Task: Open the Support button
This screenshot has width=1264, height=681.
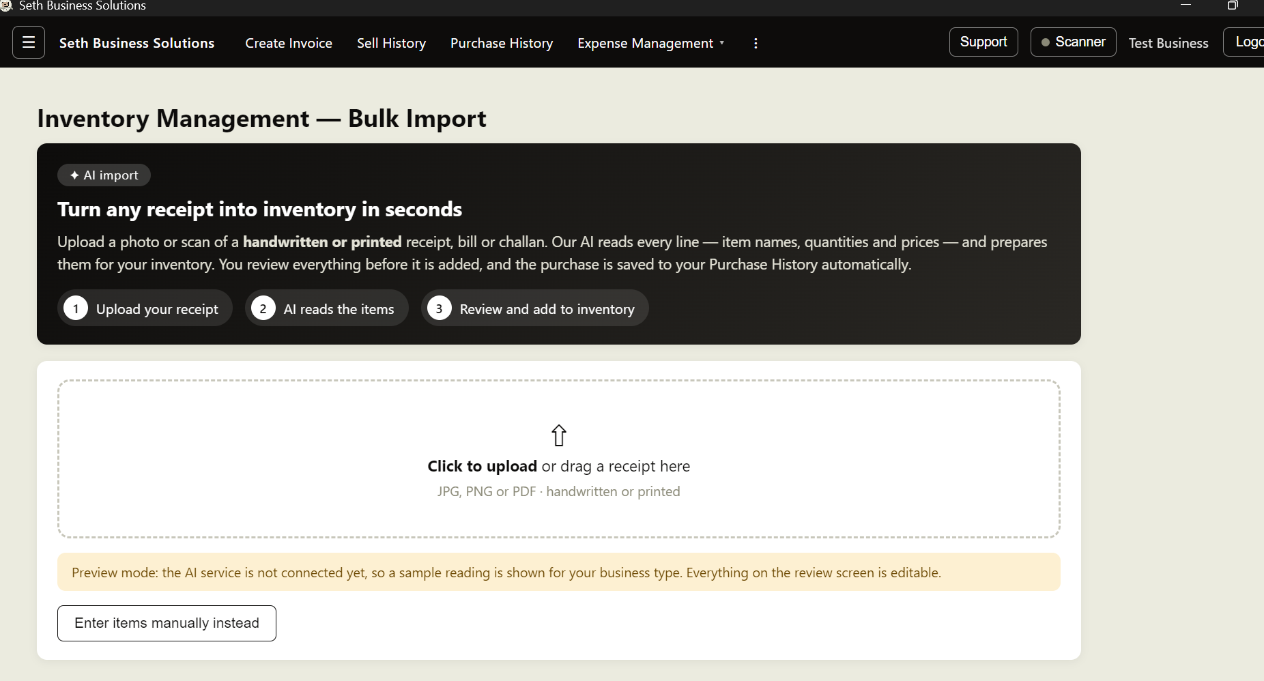Action: [983, 42]
